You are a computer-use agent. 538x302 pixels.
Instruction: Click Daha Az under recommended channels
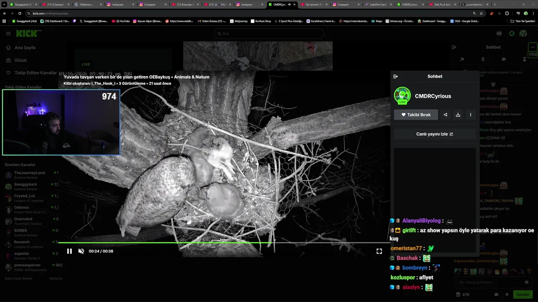[x=56, y=278]
